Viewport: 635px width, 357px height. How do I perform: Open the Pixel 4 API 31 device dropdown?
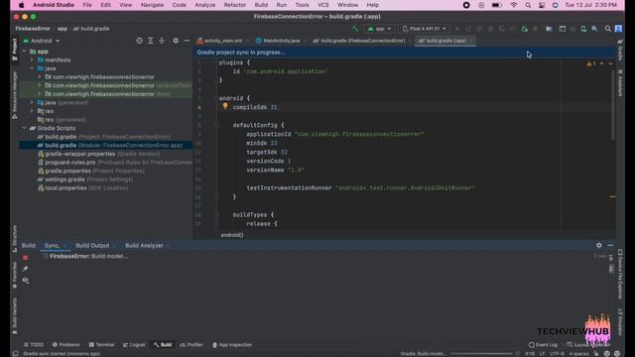(x=424, y=29)
